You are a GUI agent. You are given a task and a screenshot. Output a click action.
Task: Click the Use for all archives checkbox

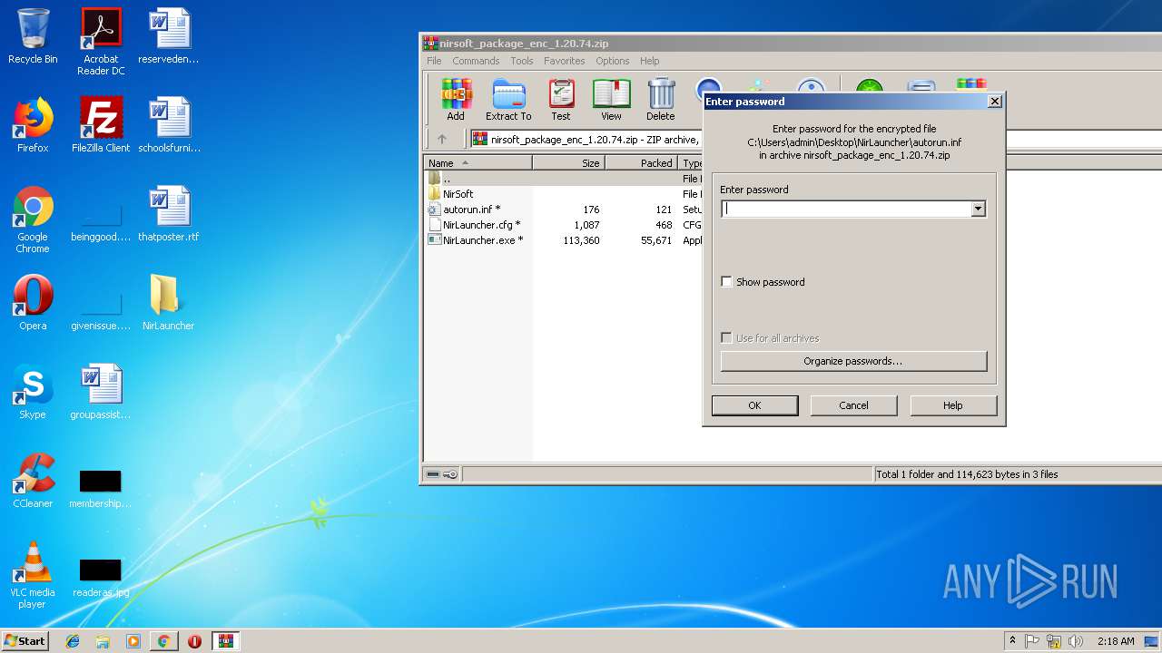[x=726, y=338]
